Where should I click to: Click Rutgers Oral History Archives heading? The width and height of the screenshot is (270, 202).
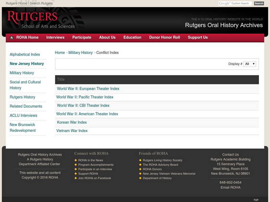pyautogui.click(x=224, y=25)
